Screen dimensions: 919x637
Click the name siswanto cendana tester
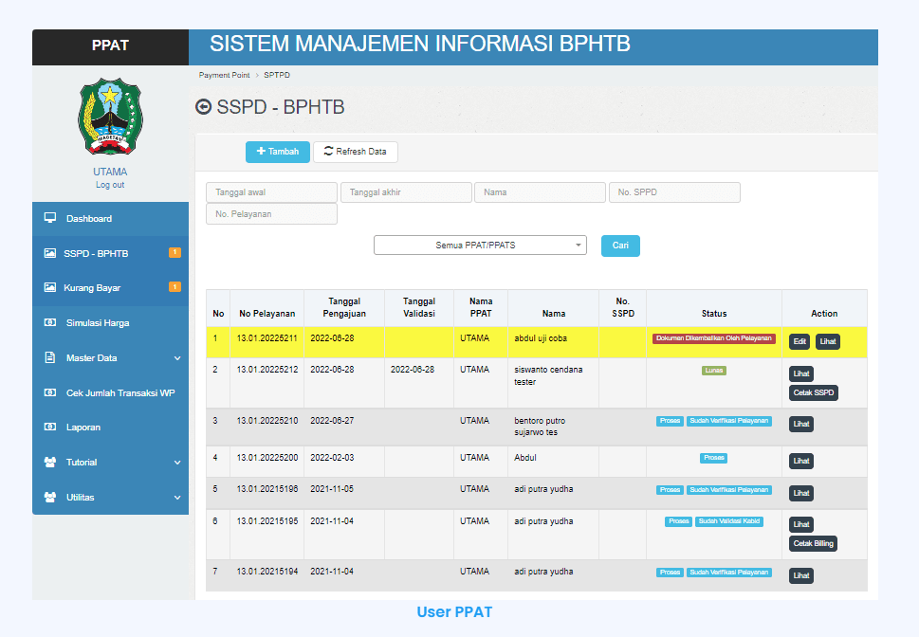(548, 375)
